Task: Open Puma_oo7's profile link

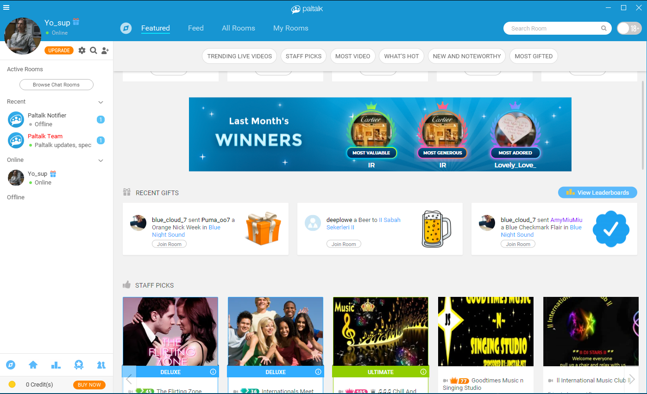Action: click(x=216, y=220)
